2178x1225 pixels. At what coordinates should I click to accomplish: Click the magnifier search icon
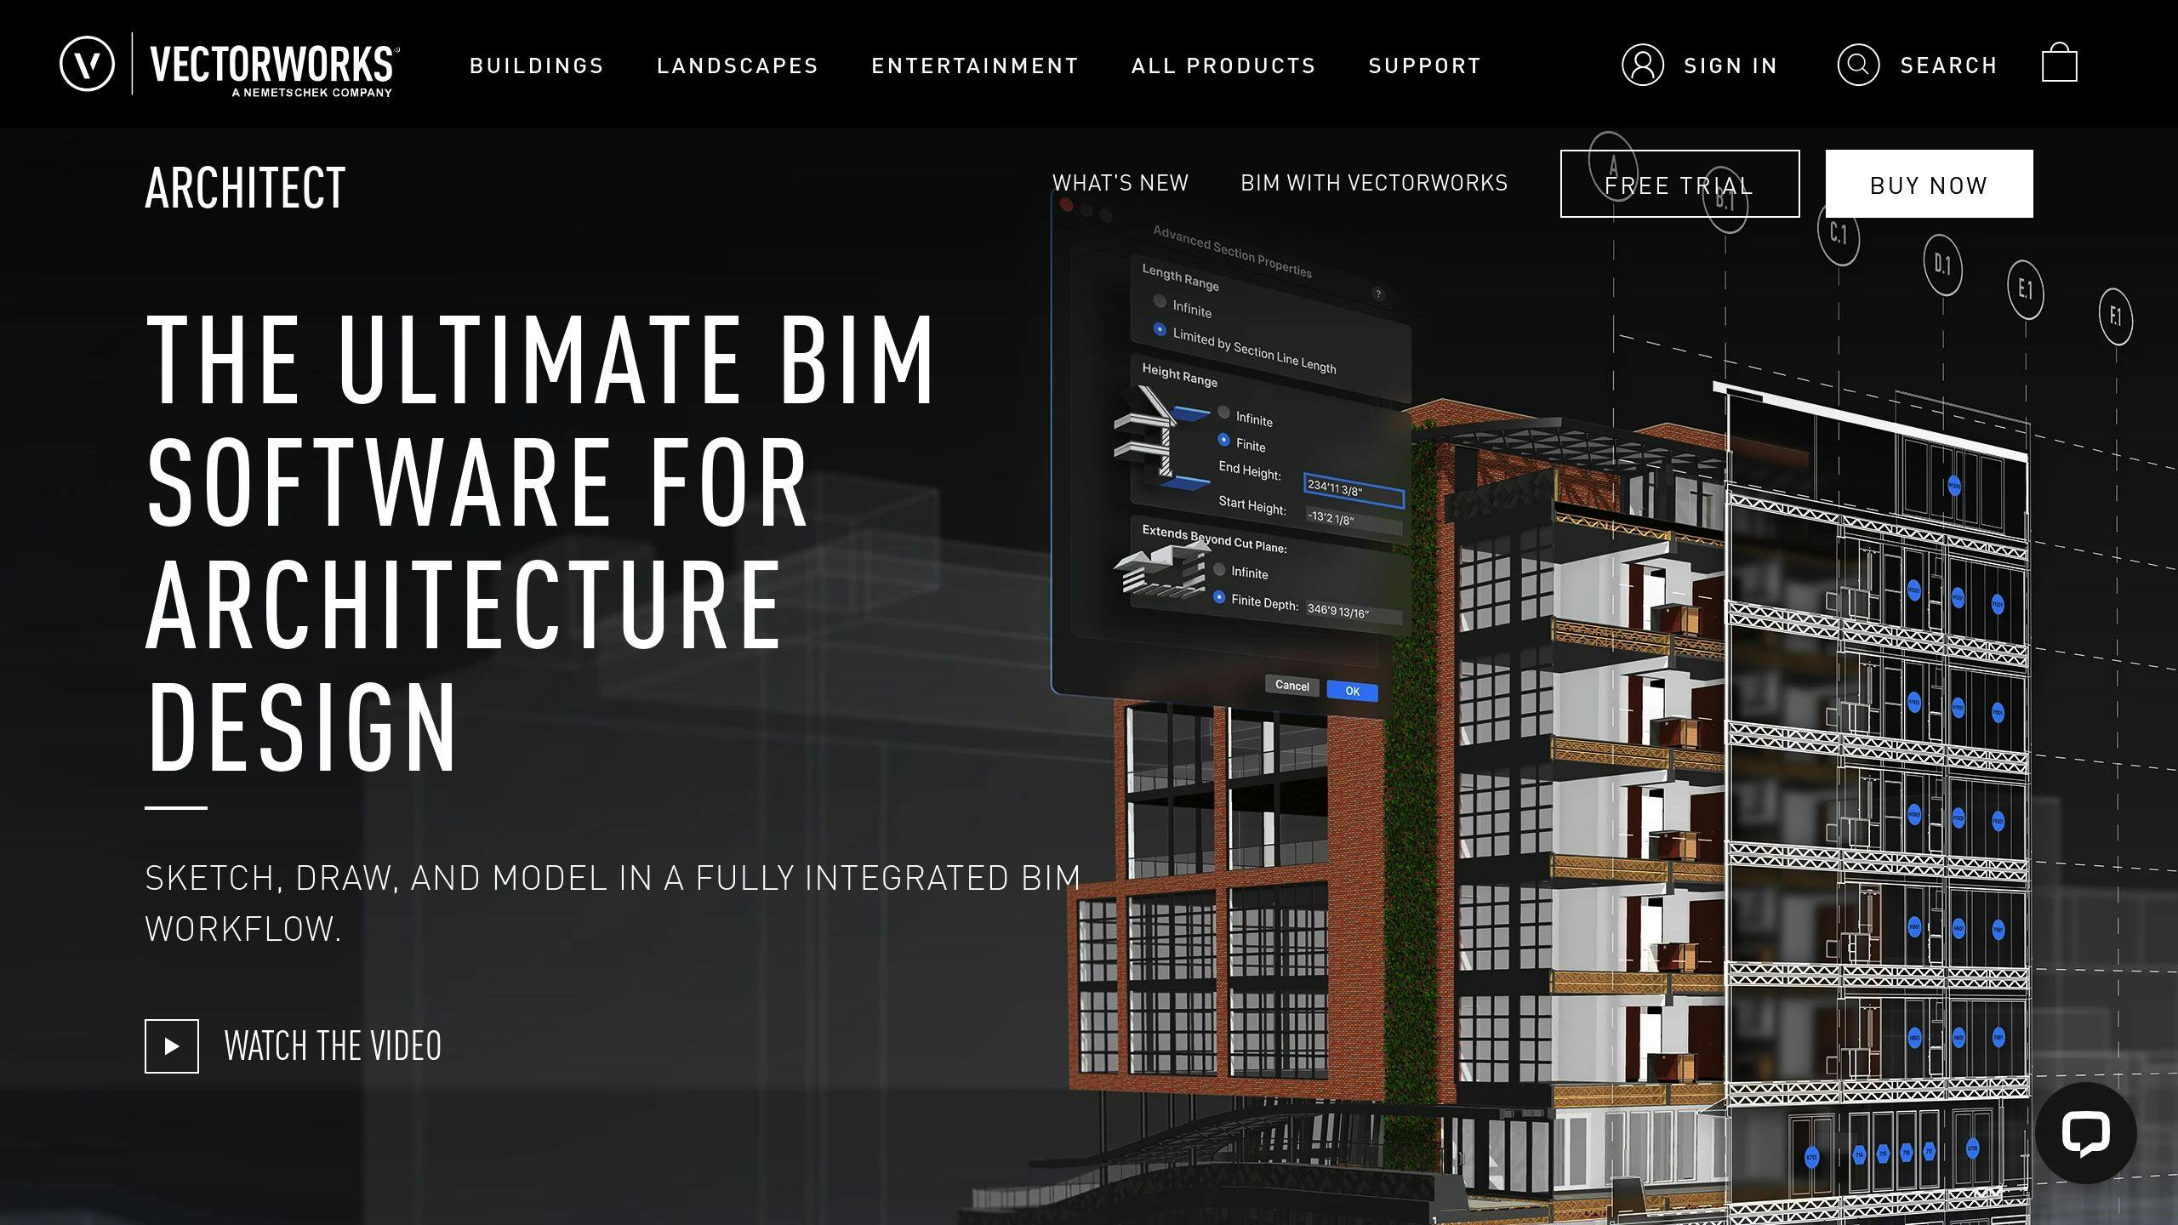[1858, 65]
